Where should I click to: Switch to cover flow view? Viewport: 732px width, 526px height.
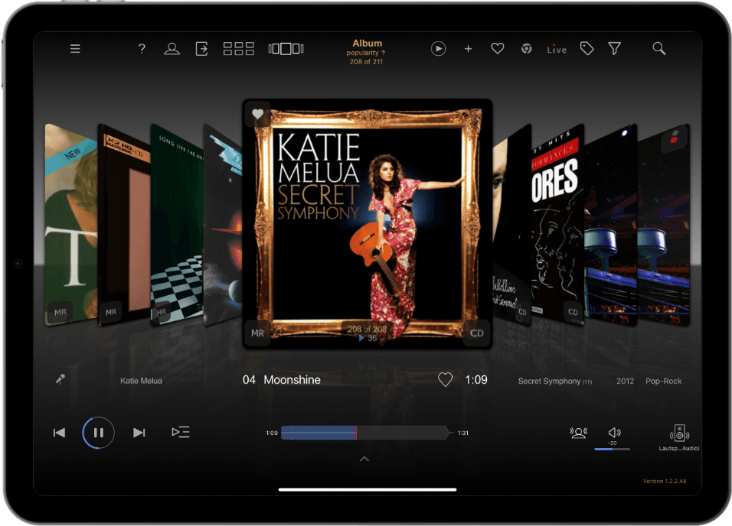[x=286, y=48]
